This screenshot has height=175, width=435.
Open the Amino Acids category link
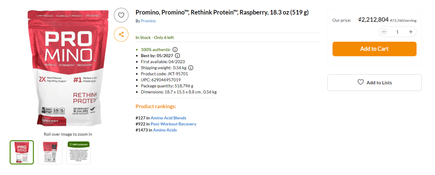(165, 130)
